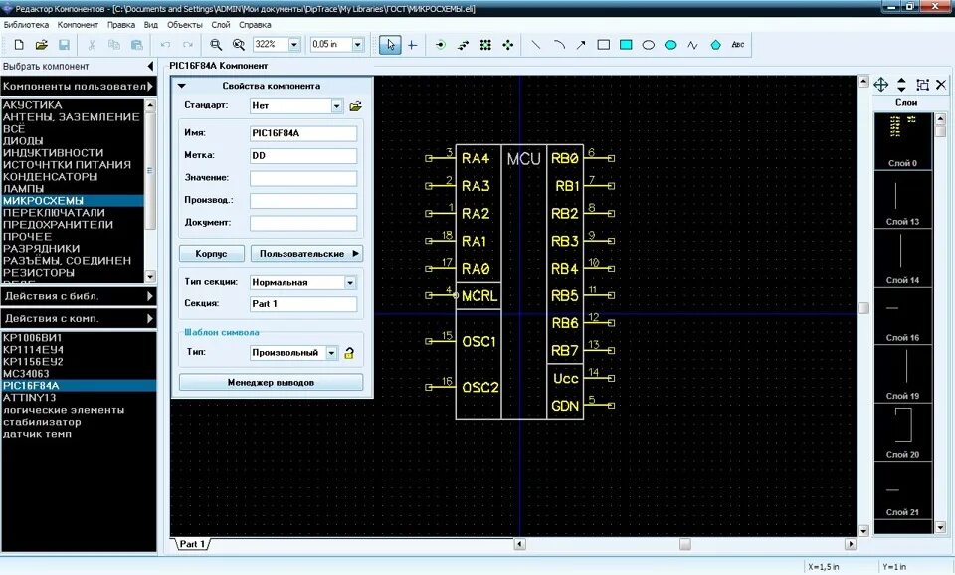The width and height of the screenshot is (955, 575).
Task: Toggle the symbol template lock icon
Action: point(349,353)
